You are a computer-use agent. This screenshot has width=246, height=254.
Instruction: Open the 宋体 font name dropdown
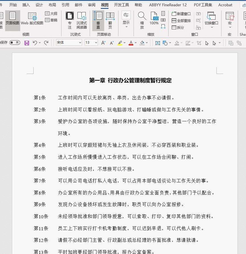pyautogui.click(x=80, y=43)
